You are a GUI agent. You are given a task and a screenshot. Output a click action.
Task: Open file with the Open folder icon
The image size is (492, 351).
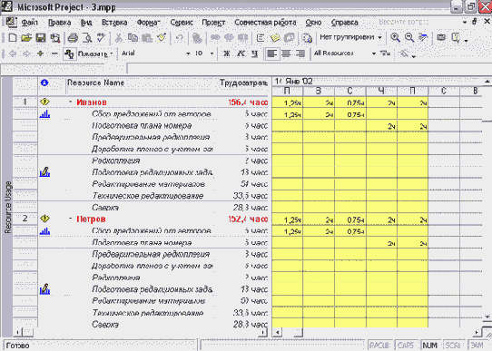26,38
